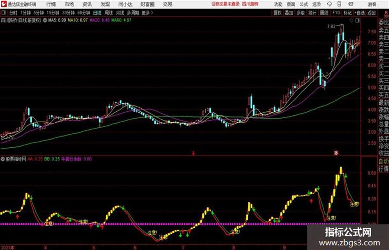Screen dimensions: 389x250
Task: Click the 返回 back button
Action: [371, 13]
